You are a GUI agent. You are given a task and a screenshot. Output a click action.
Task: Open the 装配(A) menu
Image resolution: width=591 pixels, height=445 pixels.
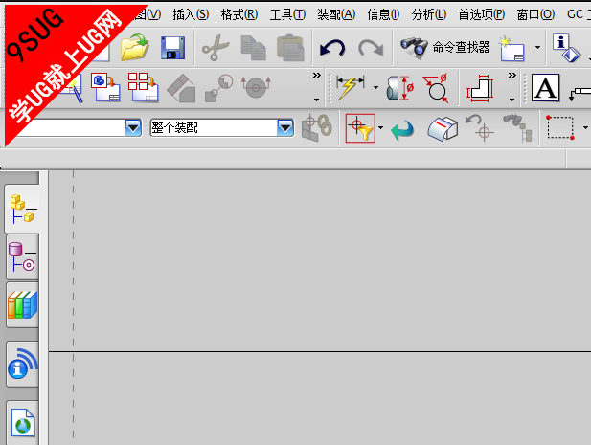tap(336, 14)
